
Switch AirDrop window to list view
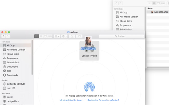(x=41, y=36)
